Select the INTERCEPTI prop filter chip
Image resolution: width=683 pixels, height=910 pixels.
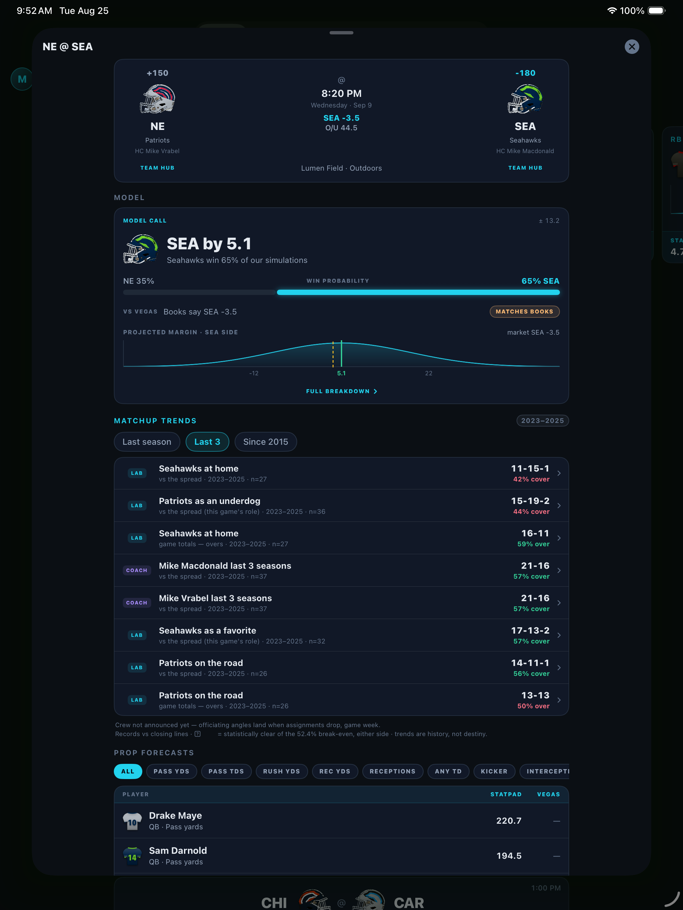click(x=544, y=771)
